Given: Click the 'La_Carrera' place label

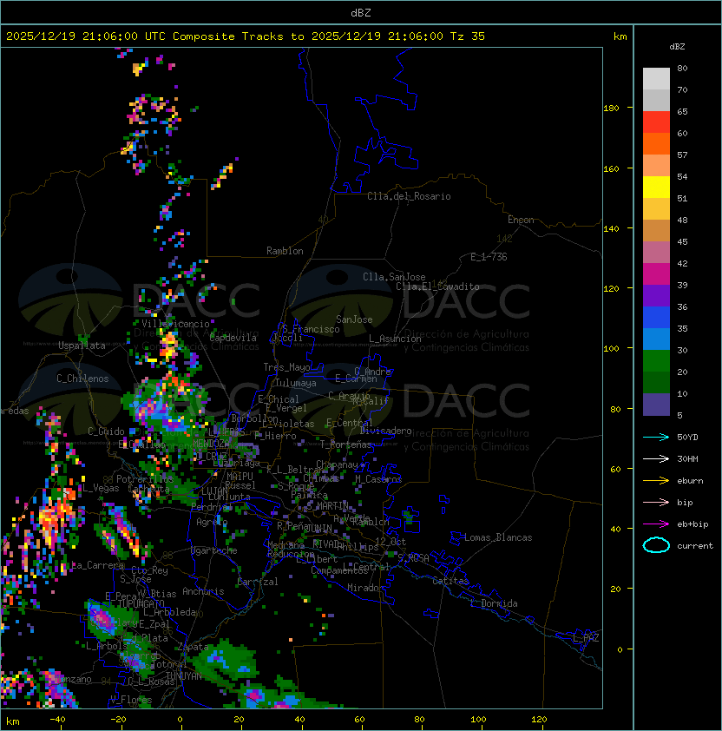Looking at the screenshot, I should (x=98, y=565).
